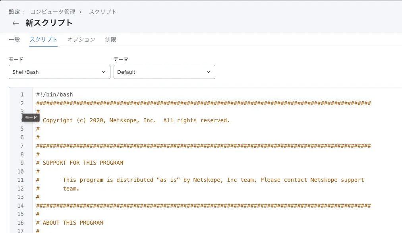402x233 pixels.
Task: Click the 設定 breadcrumb label
Action: (15, 12)
